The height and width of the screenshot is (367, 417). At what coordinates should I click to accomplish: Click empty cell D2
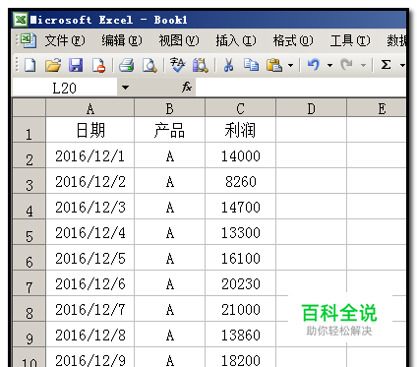(x=311, y=155)
